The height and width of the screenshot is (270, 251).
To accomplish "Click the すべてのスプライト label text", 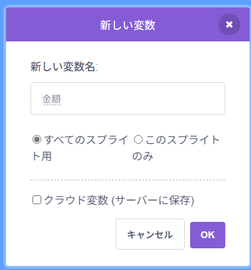I will (86, 140).
